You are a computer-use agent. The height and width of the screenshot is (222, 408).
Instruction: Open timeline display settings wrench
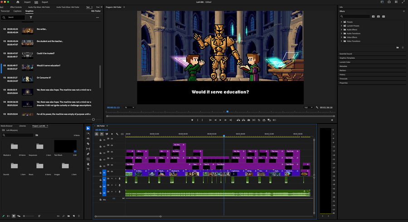coord(117,134)
